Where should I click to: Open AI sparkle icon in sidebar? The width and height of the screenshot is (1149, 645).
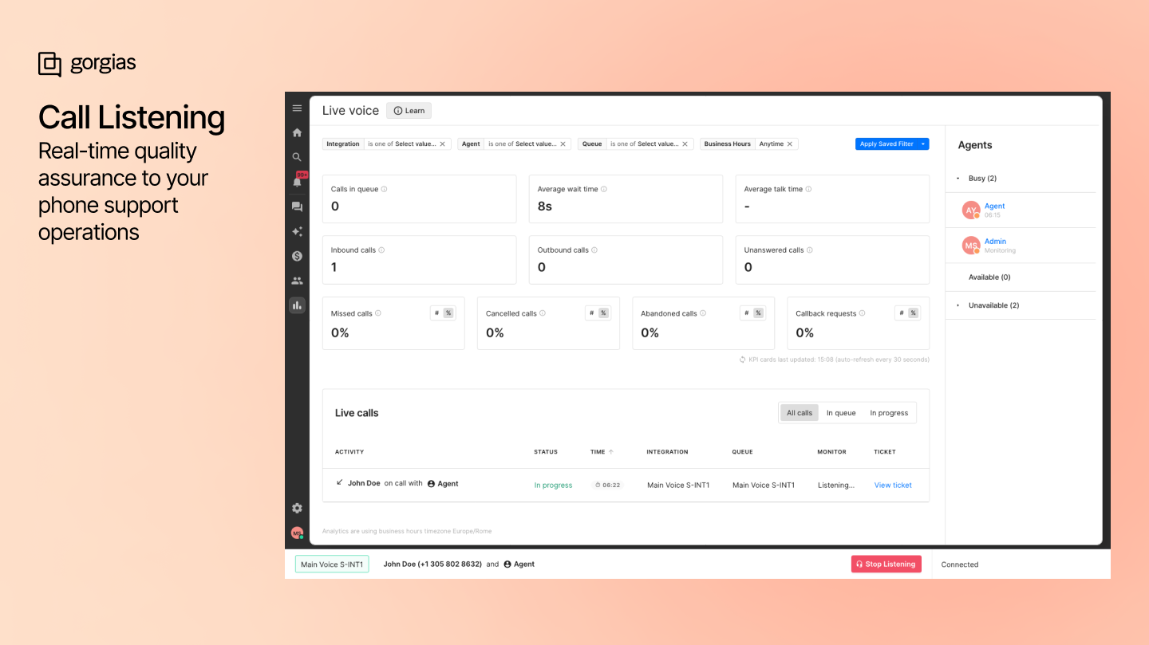[297, 231]
